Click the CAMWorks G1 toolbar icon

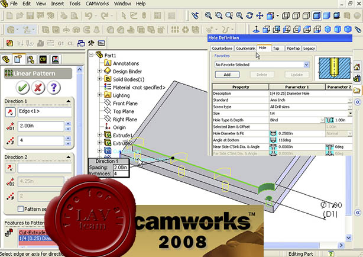tap(61, 43)
